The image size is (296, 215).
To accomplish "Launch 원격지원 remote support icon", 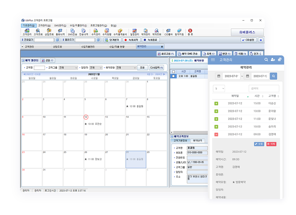I will [179, 32].
